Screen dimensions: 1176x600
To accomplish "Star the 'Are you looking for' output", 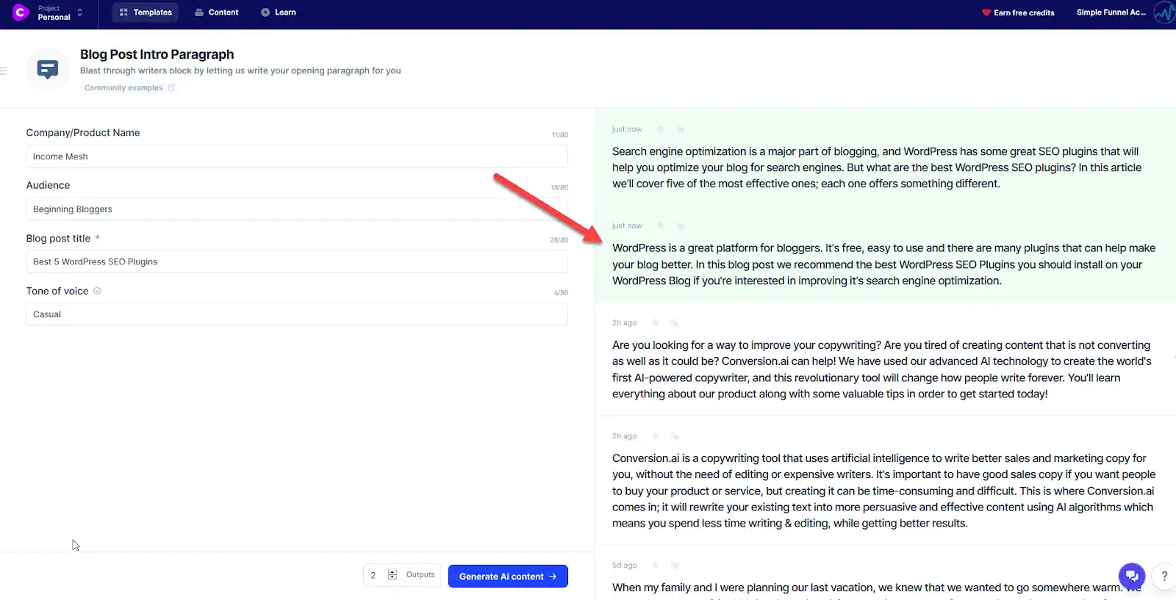I will (x=655, y=322).
